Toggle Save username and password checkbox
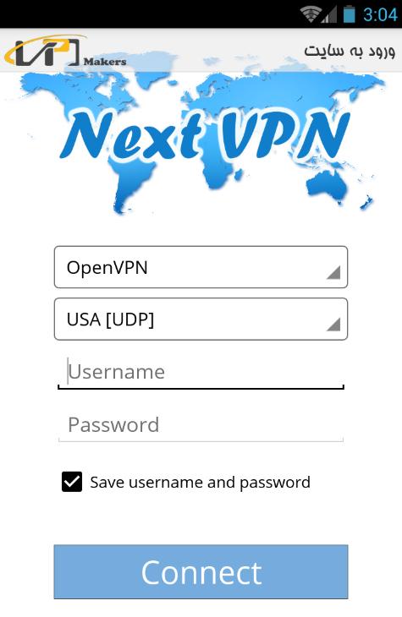Image resolution: width=402 pixels, height=617 pixels. [x=72, y=482]
